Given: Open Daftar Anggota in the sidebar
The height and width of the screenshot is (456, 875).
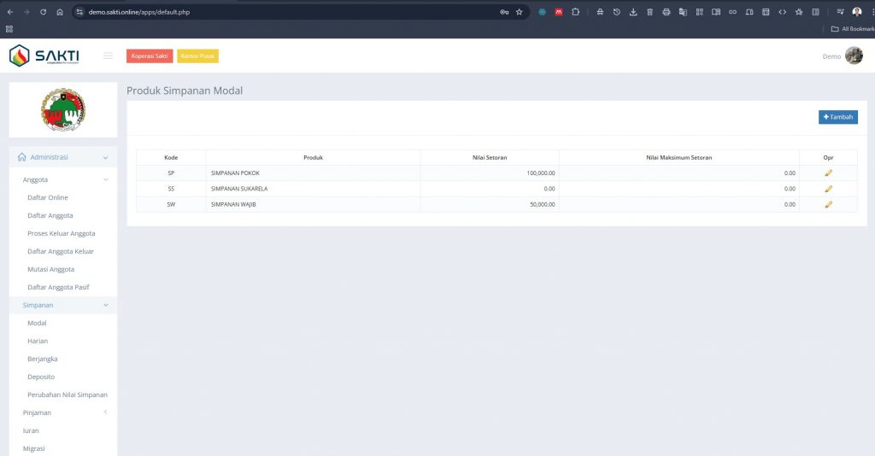Looking at the screenshot, I should [x=50, y=215].
